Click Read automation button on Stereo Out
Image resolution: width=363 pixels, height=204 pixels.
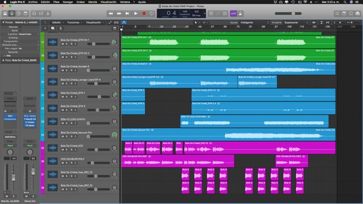29,146
